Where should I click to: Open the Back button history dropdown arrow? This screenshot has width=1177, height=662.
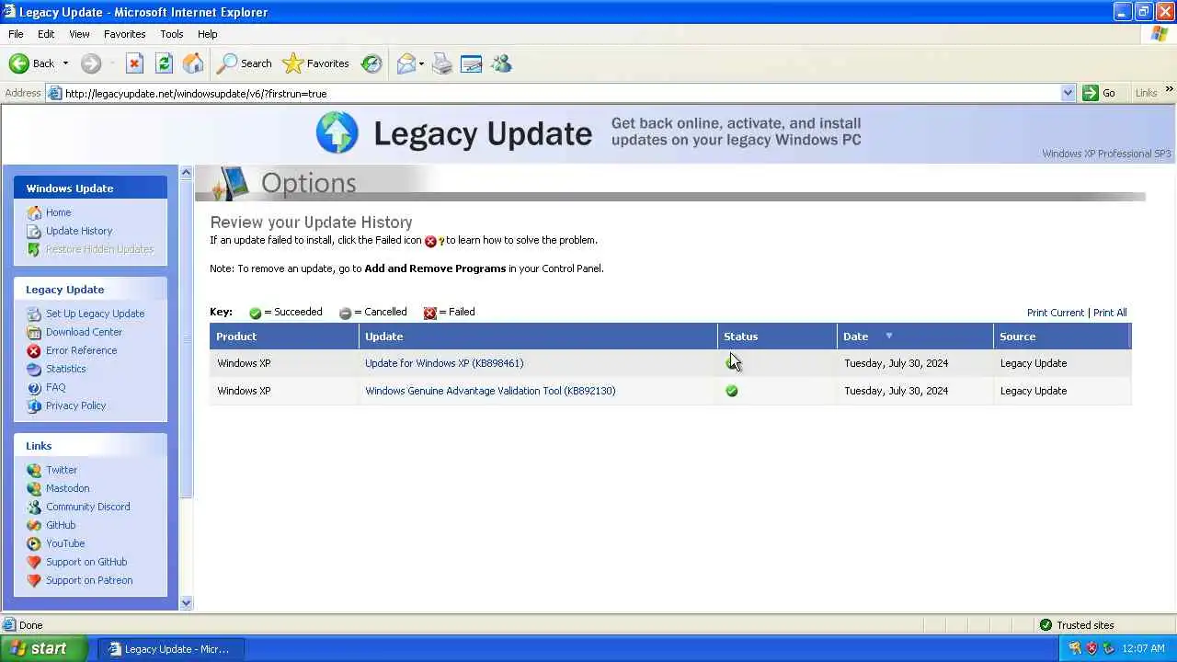point(65,63)
